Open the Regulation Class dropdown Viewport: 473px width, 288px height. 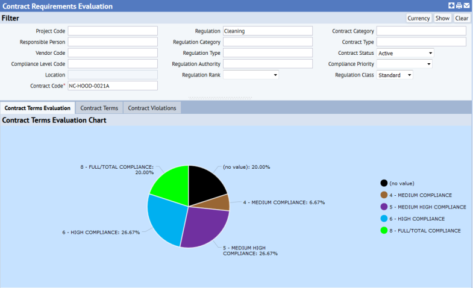click(x=395, y=75)
